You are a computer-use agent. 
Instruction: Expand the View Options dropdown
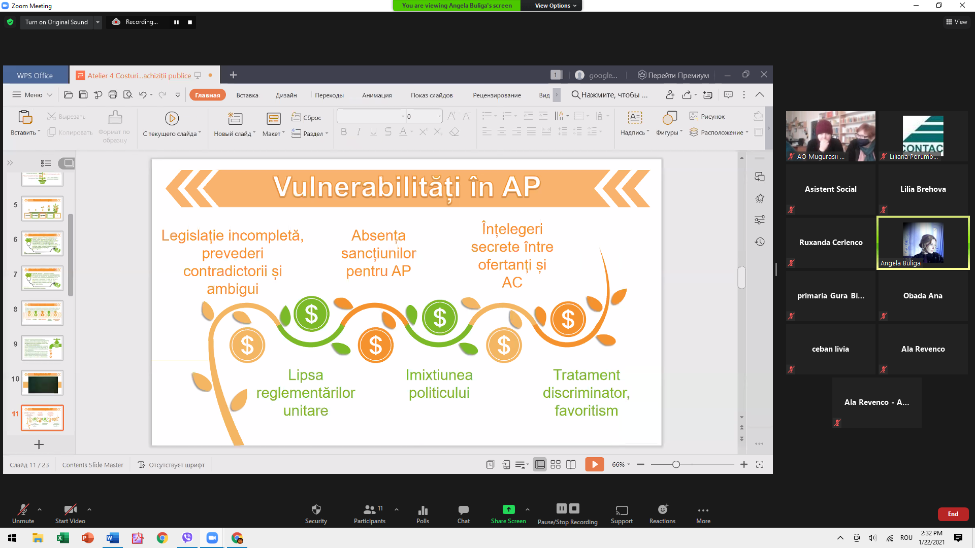coord(556,6)
